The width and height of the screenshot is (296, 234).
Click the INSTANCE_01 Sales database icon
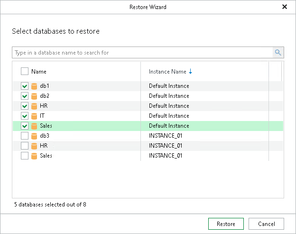coord(34,156)
